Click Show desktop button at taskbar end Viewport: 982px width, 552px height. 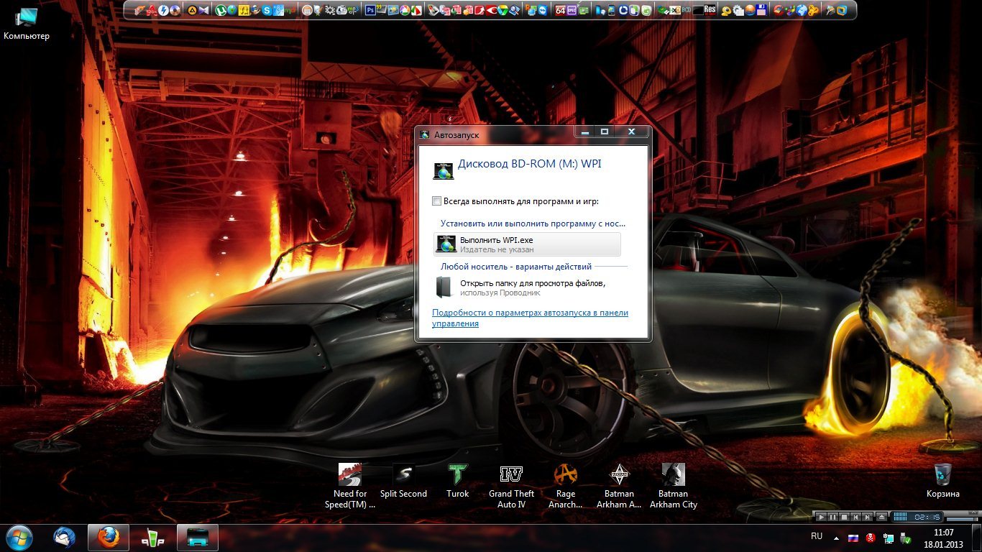pyautogui.click(x=976, y=538)
